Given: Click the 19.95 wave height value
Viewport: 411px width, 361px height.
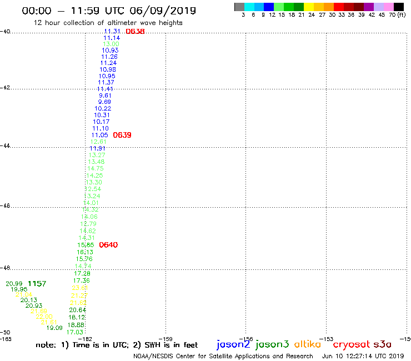Looking at the screenshot, I should 19,289.
